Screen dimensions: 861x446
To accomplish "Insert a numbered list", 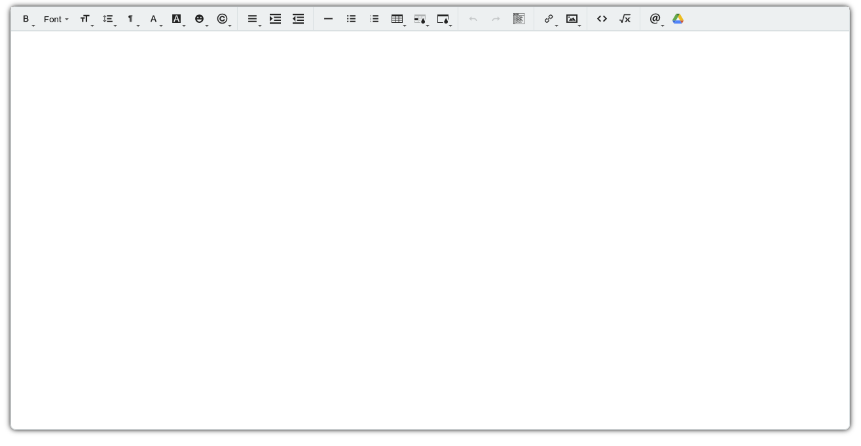I will click(x=375, y=19).
